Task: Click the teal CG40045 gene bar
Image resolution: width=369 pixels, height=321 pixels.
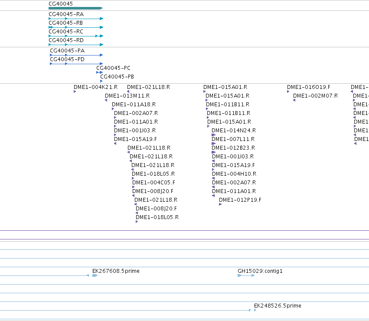Action: pos(75,8)
